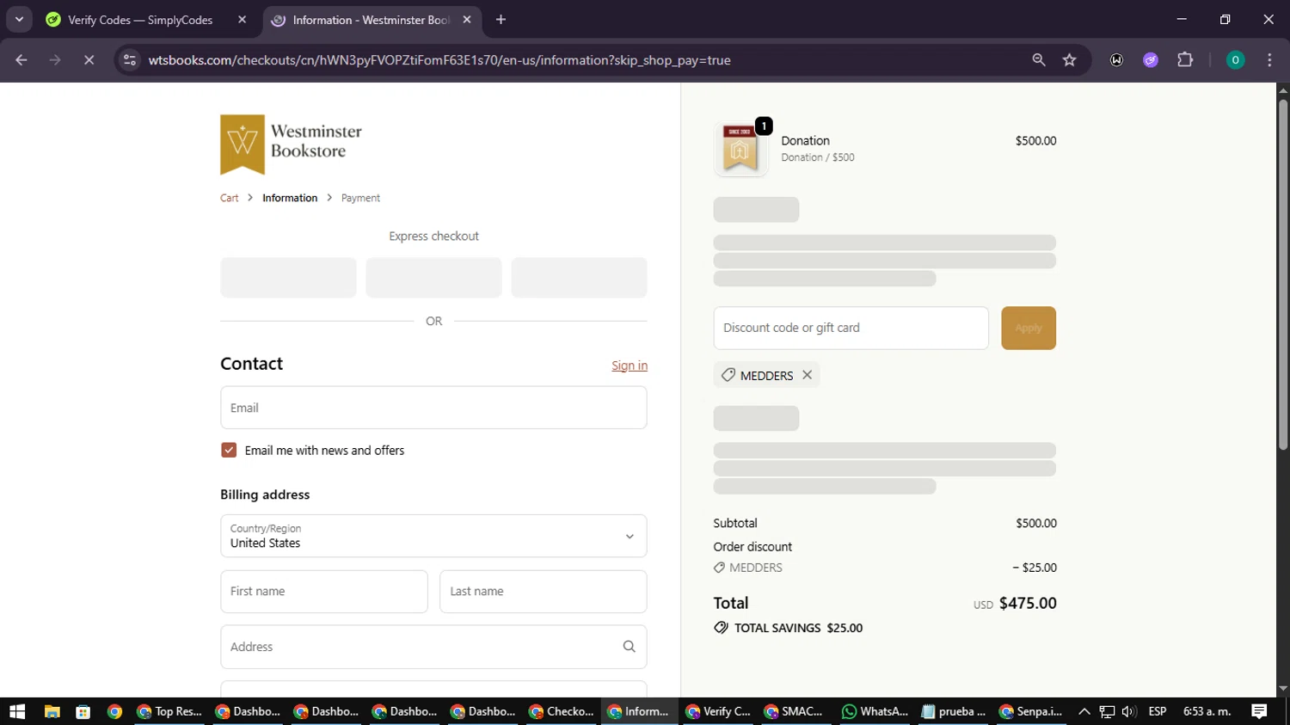Screen dimensions: 1290x725
Task: Open the Windows Start menu
Action: tap(17, 711)
